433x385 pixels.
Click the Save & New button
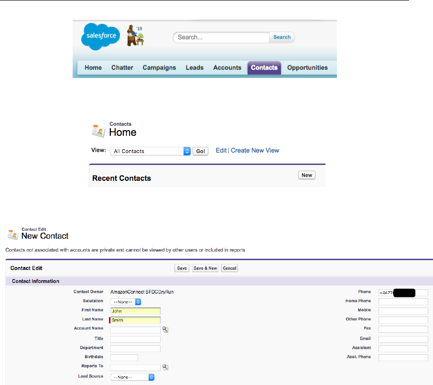[x=205, y=268]
